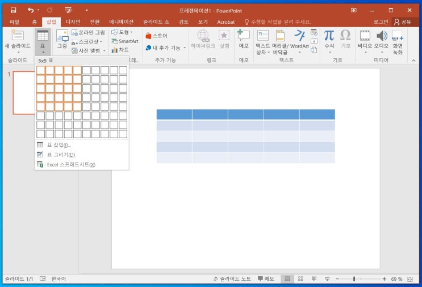Click the 새 슬라이드 icon
The width and height of the screenshot is (422, 287).
[18, 36]
